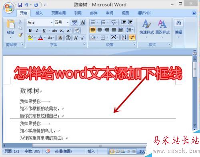Apply multilevel list
Screen dimensions: 200x157
point(114,22)
